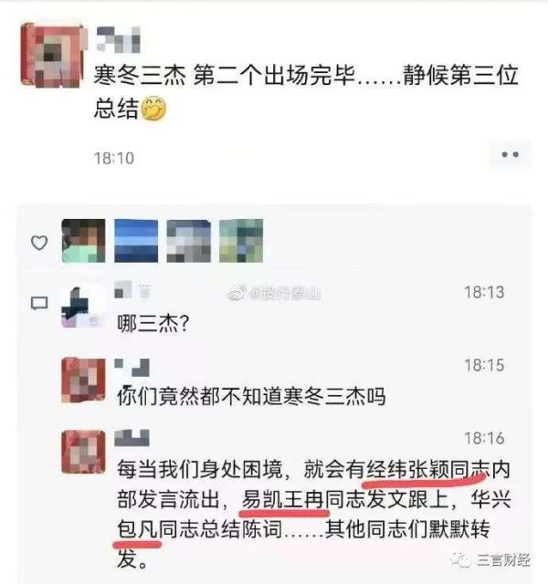
Task: Select the long comment mentioning 经纬张颖
Action: click(x=314, y=514)
